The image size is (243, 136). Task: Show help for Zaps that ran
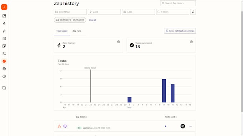point(118,42)
